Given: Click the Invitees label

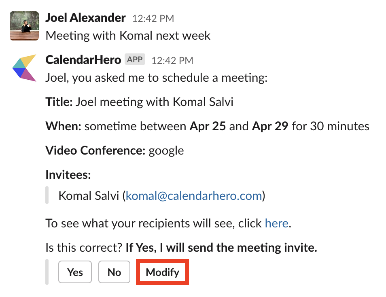Looking at the screenshot, I should coord(68,174).
